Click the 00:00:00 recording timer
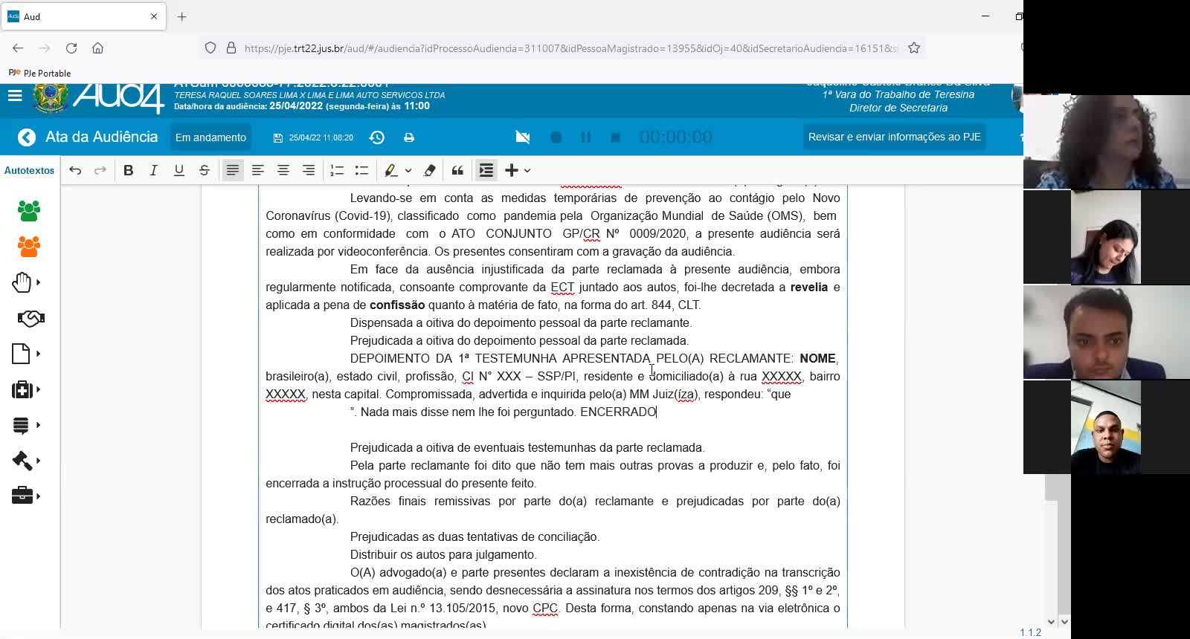The height and width of the screenshot is (639, 1190). tap(676, 137)
